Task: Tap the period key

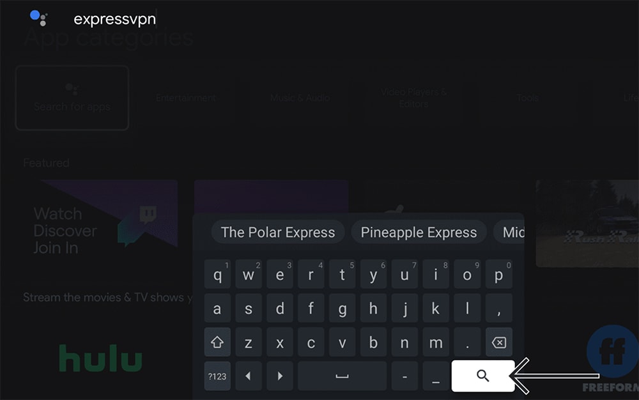Action: pyautogui.click(x=467, y=342)
